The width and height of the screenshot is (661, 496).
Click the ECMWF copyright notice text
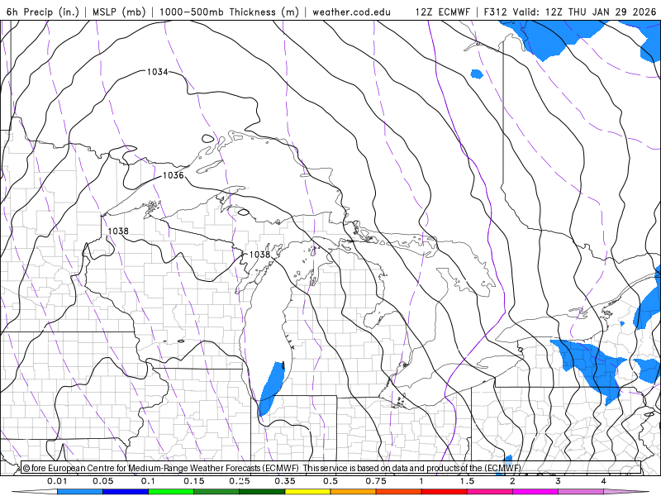(x=272, y=468)
